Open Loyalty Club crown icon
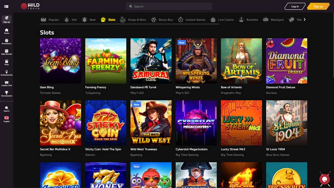 [x=6, y=84]
